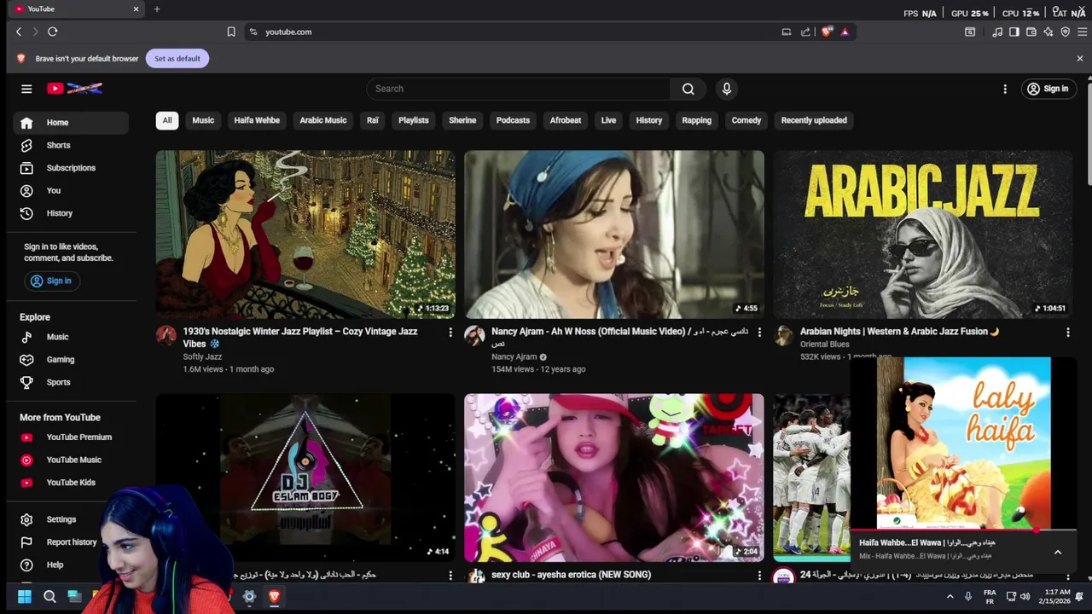The width and height of the screenshot is (1092, 614).
Task: Set Brave as default browser
Action: [177, 59]
